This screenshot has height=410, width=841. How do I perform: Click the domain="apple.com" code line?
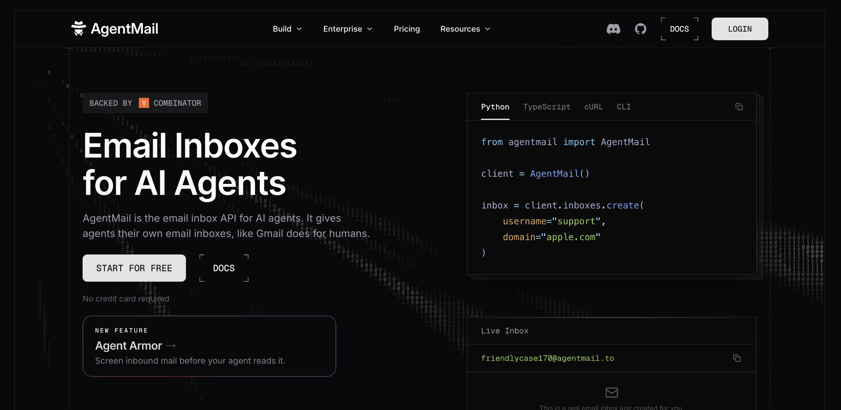tap(551, 237)
